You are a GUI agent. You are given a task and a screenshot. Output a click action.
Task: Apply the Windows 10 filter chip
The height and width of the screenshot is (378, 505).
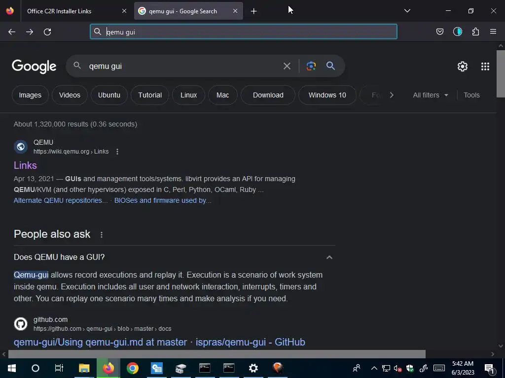(x=327, y=95)
